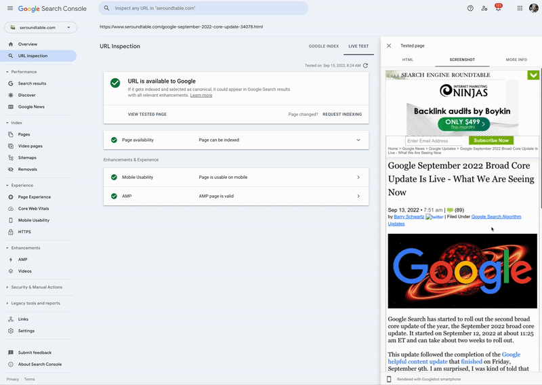Open Mobile Usability in the sidebar
The image size is (542, 385).
click(33, 220)
